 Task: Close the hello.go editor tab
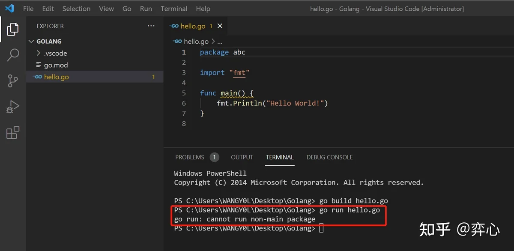point(220,26)
